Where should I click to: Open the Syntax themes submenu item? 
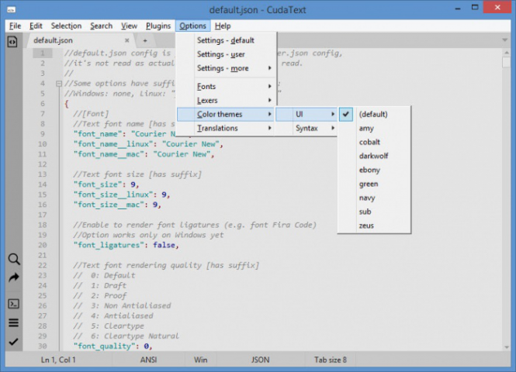click(306, 128)
